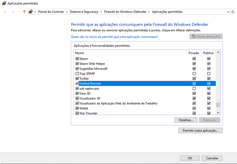Click the window title bar firewall icon
The width and height of the screenshot is (237, 164).
coord(4,3)
